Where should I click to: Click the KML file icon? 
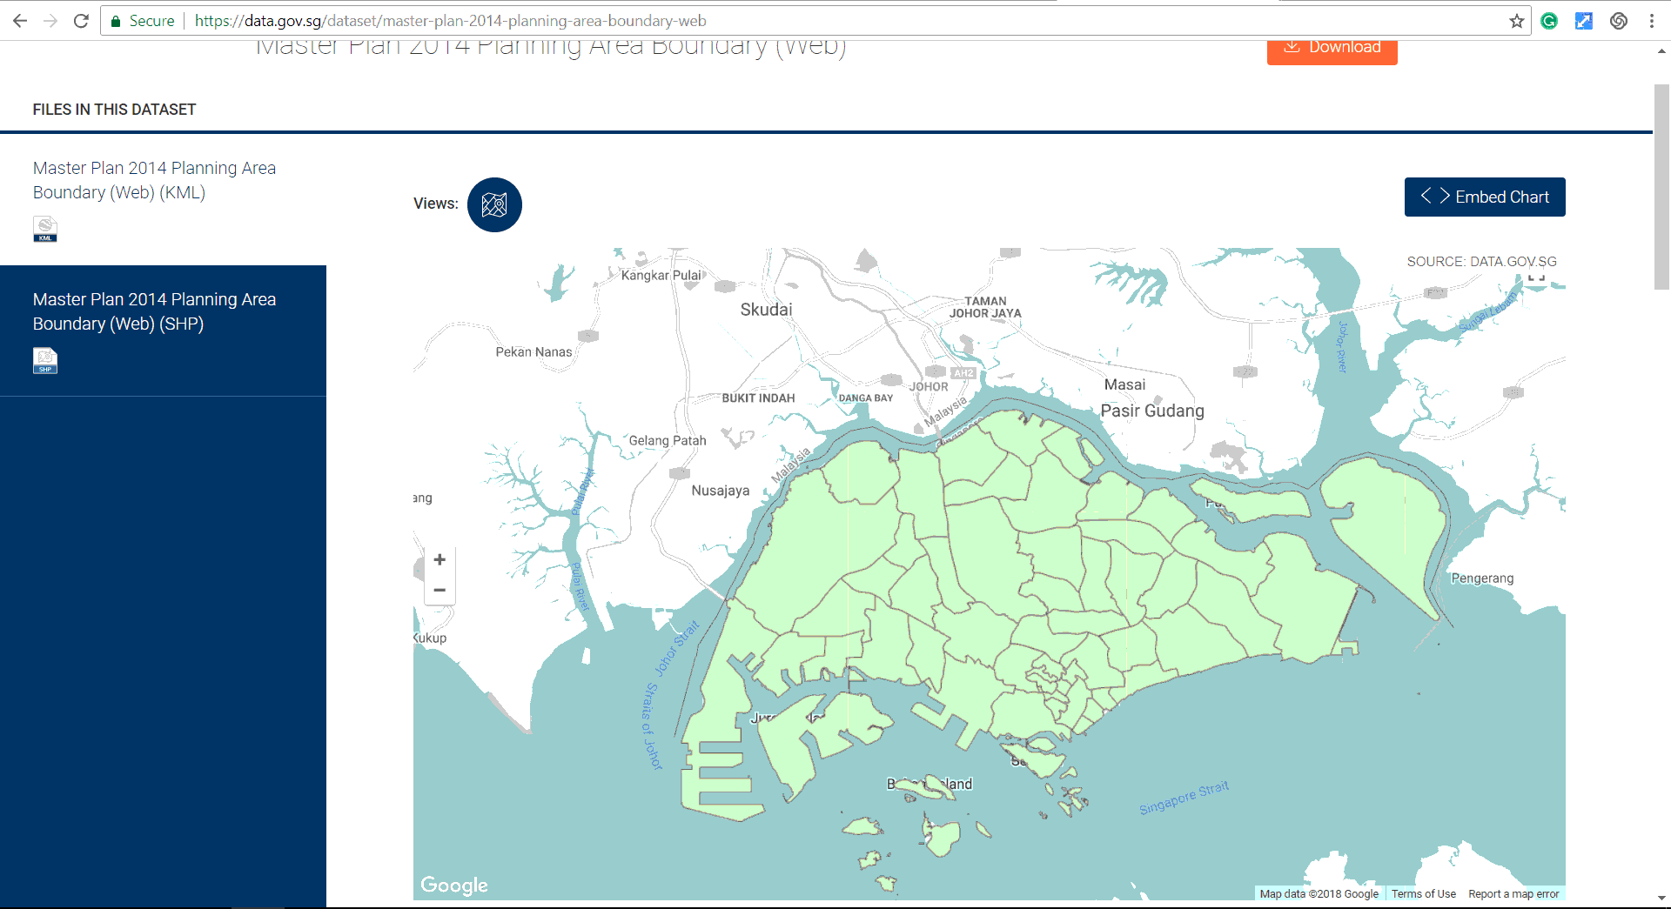45,229
